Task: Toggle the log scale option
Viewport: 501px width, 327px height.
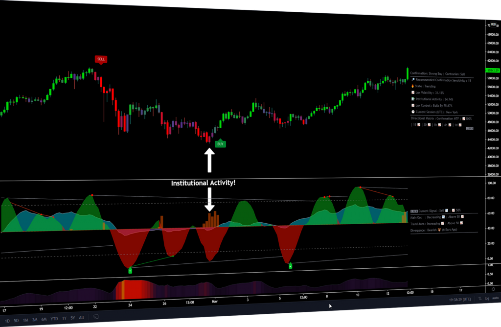Action: 487,298
